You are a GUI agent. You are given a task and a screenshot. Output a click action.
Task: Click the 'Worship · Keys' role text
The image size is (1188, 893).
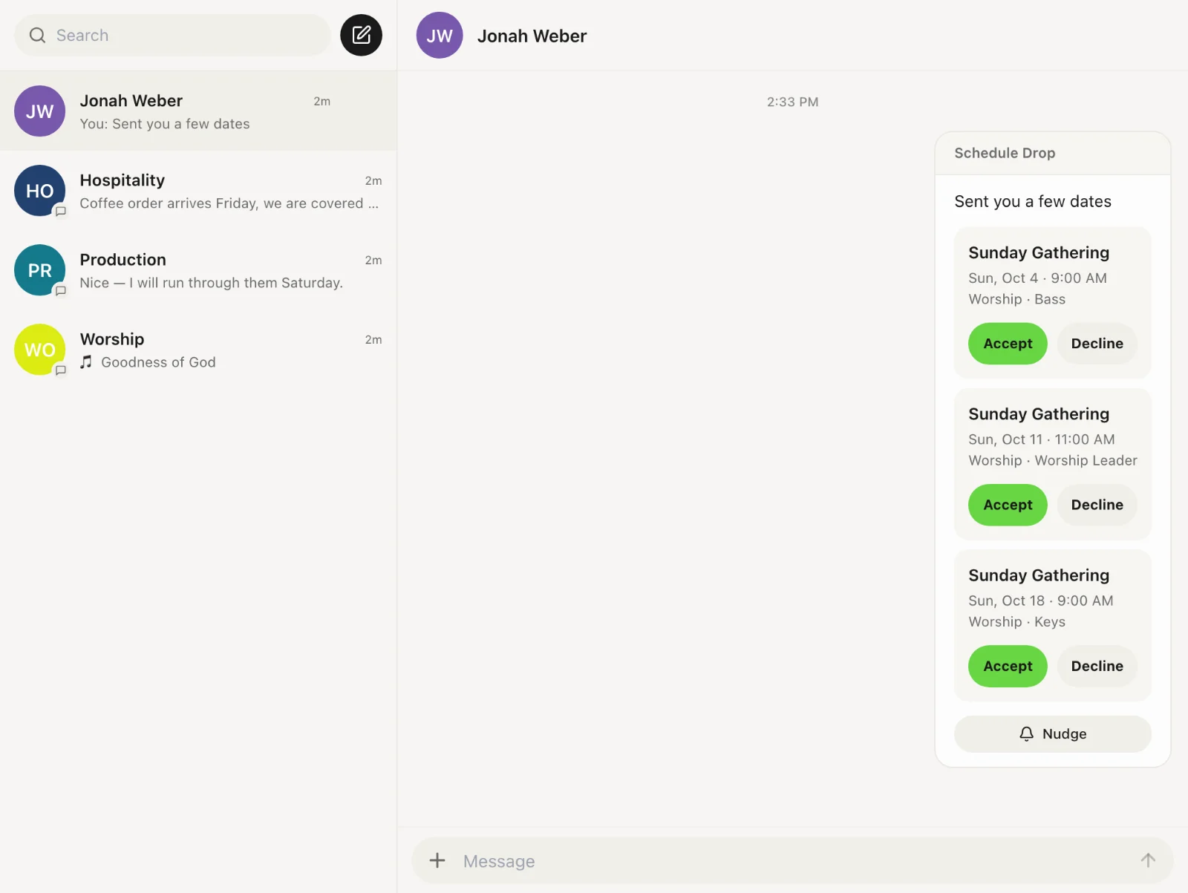(x=1016, y=622)
